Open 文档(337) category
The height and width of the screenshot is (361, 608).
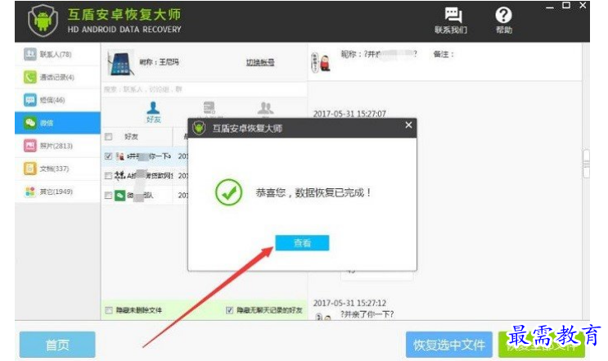[x=57, y=169]
